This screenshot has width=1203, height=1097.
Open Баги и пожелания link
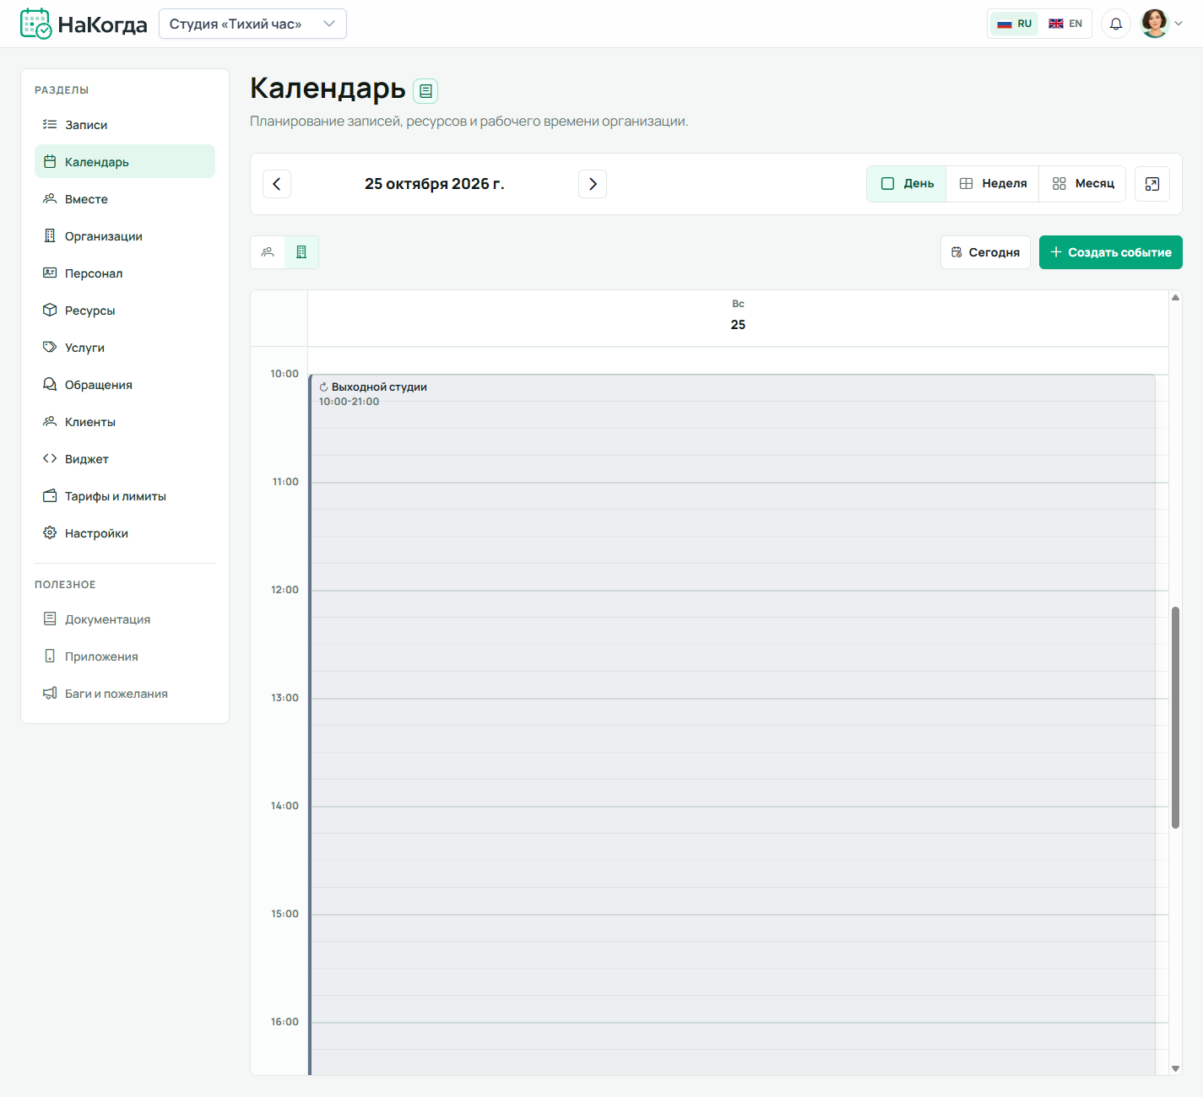125,694
